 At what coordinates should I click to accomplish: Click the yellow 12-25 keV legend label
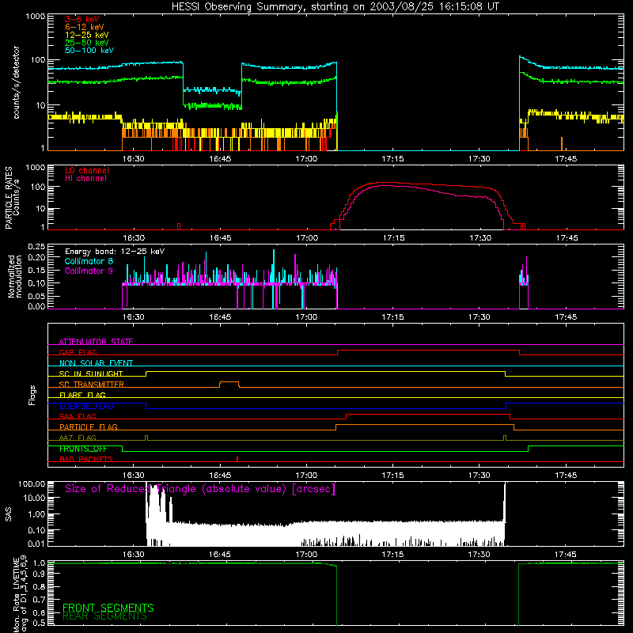87,35
